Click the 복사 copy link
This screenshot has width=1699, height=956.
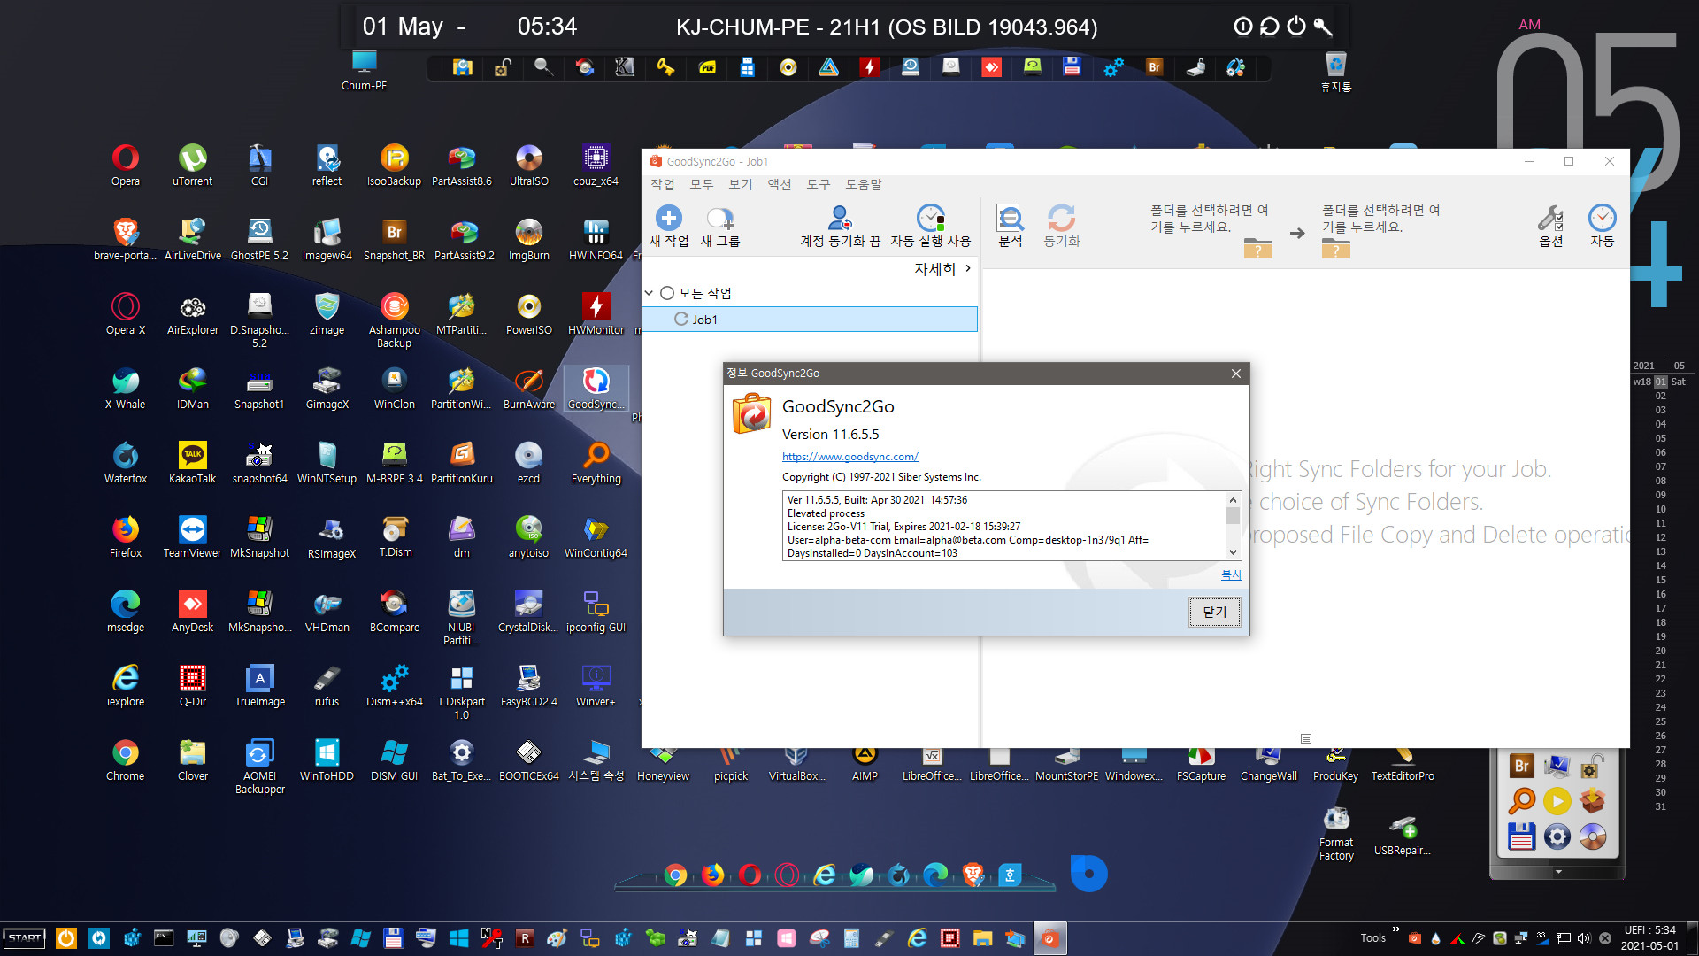point(1232,574)
